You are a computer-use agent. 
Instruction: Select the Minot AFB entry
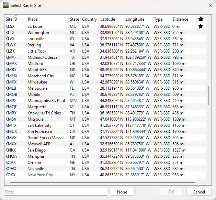pos(105,70)
